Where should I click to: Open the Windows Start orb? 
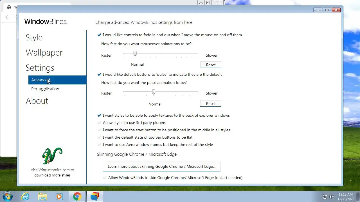point(8,196)
